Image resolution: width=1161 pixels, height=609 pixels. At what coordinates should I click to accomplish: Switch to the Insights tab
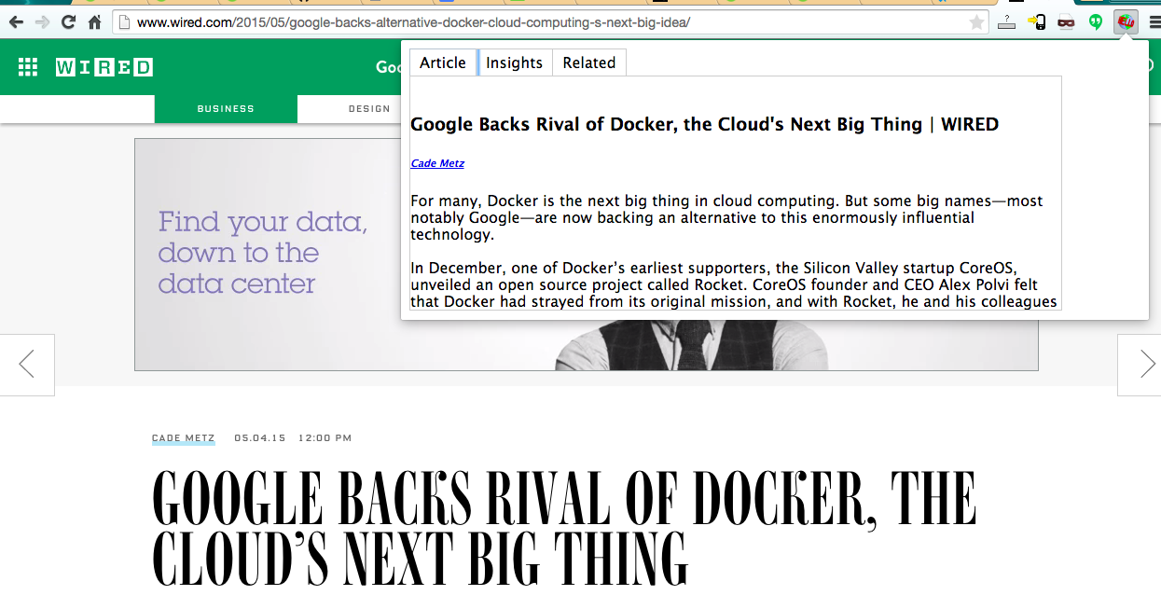coord(514,62)
